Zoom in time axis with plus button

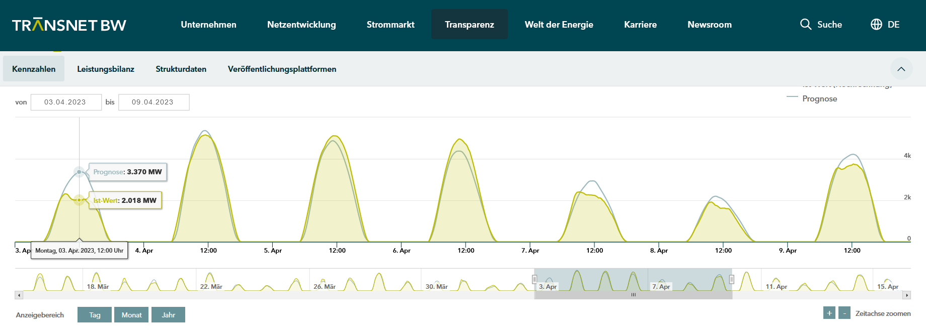[829, 313]
